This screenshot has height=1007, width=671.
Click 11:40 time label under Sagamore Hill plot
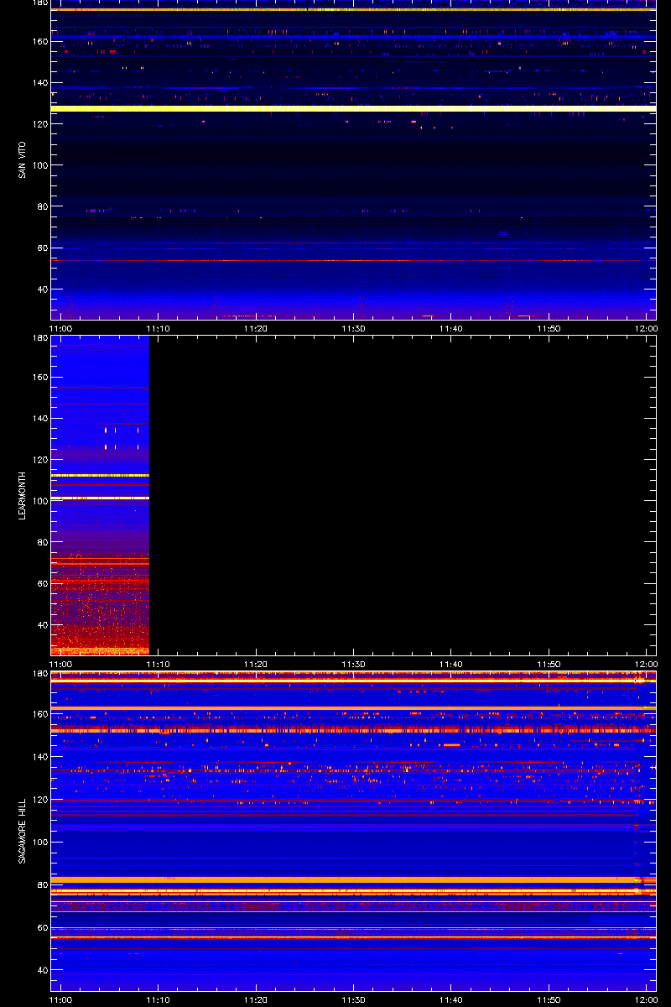click(x=451, y=999)
